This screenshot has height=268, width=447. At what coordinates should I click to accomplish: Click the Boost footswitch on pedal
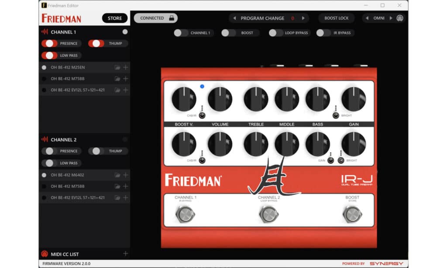[352, 214]
